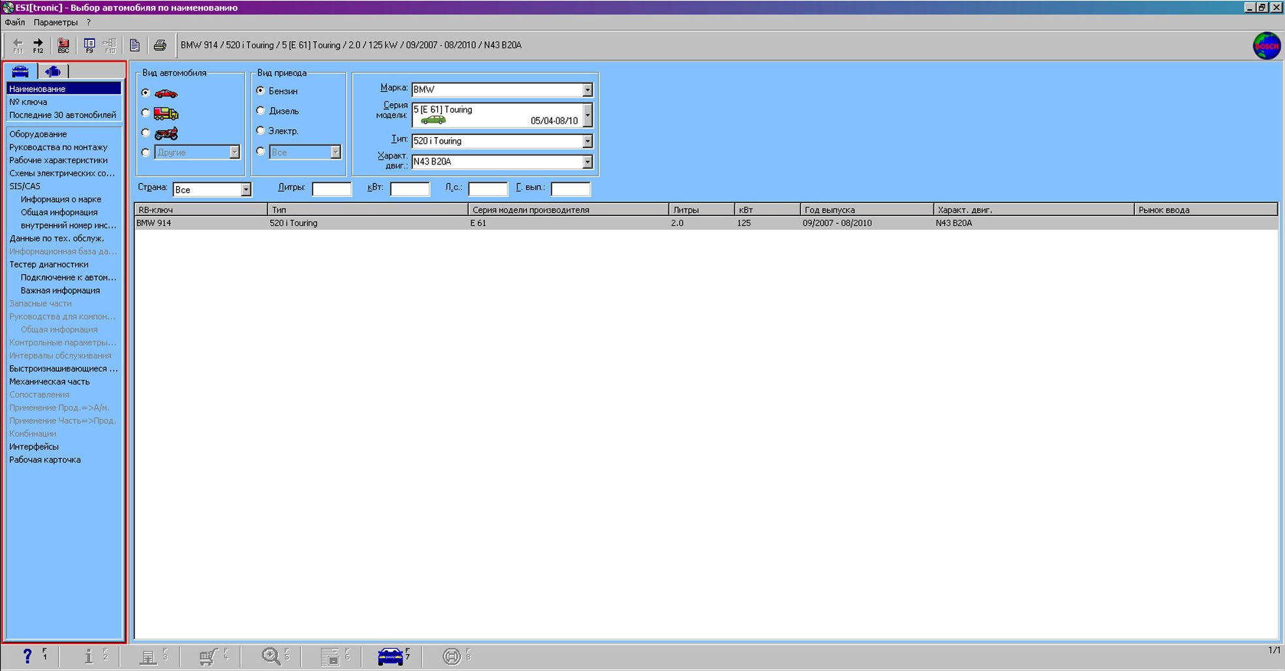The width and height of the screenshot is (1285, 671).
Task: Open the Параметры menu
Action: point(55,22)
